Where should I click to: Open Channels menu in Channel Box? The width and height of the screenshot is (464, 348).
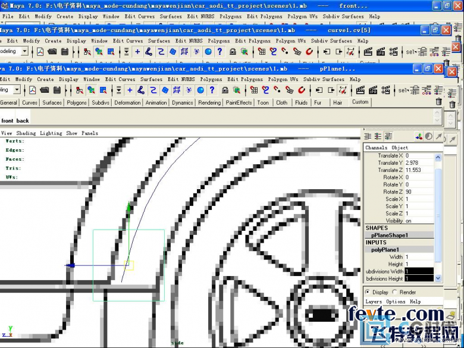377,148
